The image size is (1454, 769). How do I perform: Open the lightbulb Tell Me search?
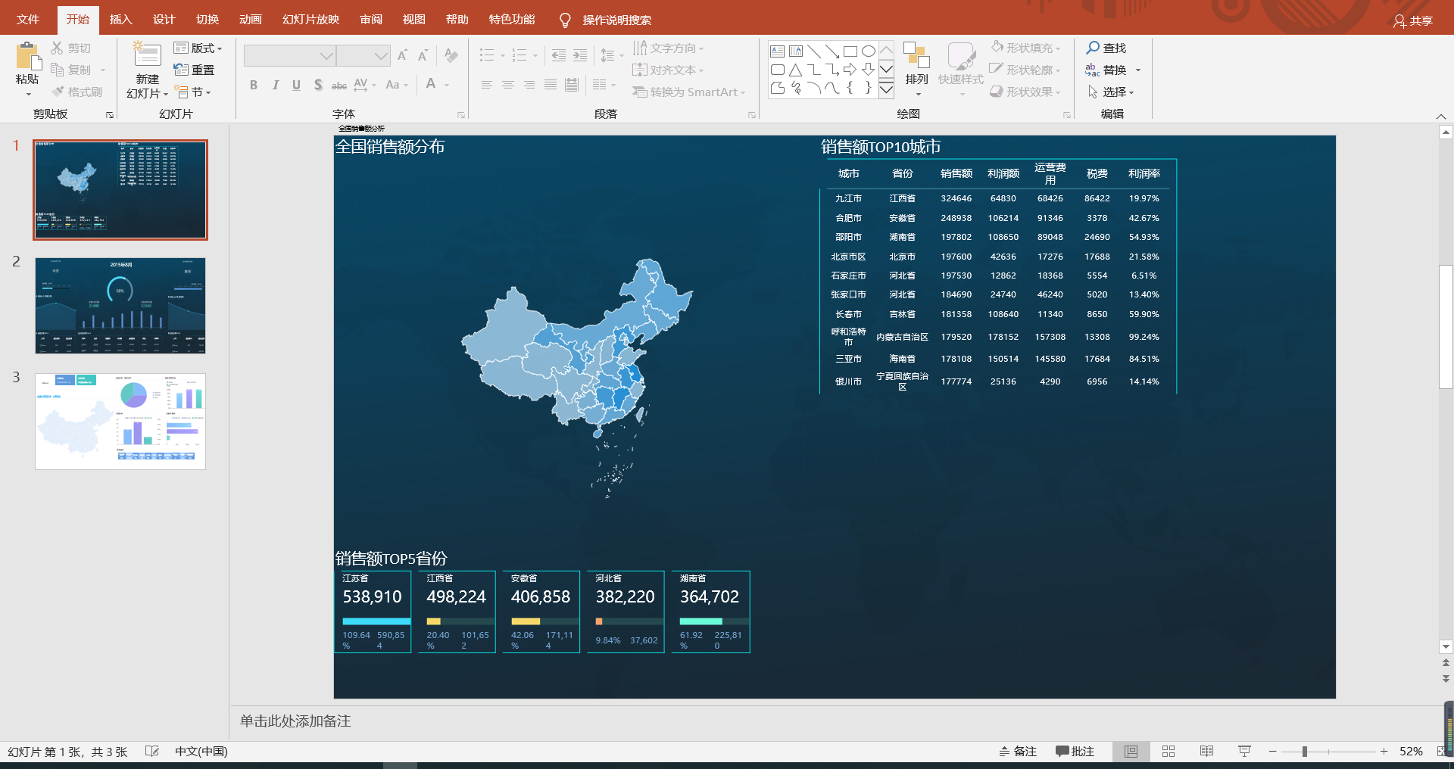(x=565, y=20)
